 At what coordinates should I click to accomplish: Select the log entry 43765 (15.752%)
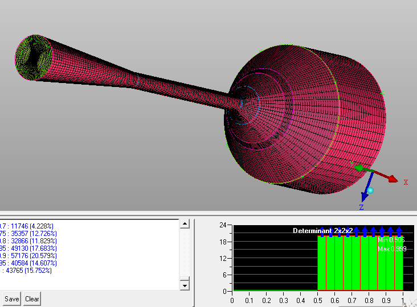[27, 270]
